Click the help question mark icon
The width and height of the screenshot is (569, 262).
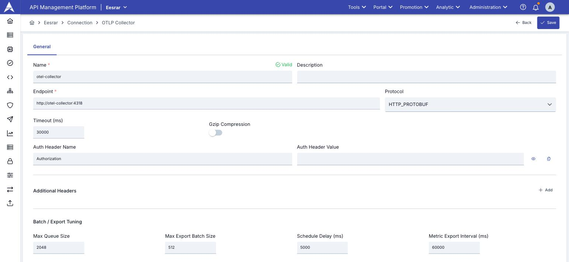523,7
